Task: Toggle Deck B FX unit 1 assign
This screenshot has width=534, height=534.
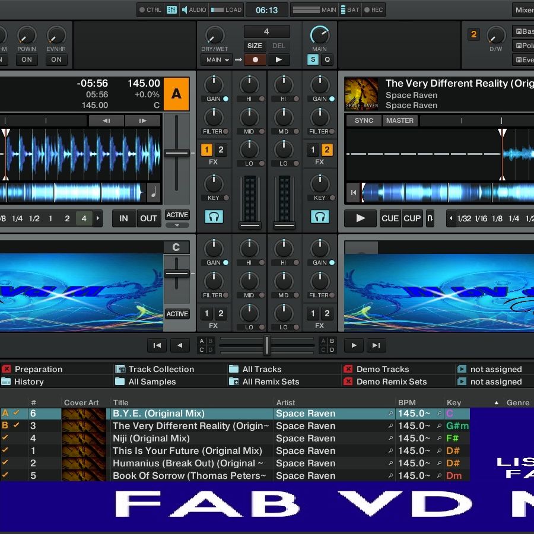Action: [x=313, y=150]
